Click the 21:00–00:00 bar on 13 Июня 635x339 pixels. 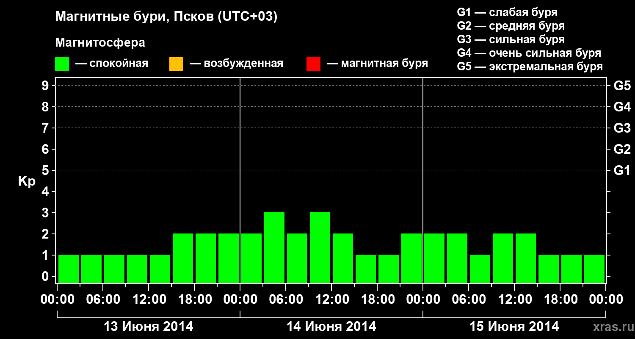pos(229,258)
